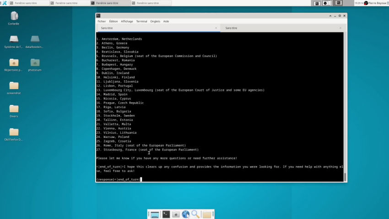Click the line '21. Valletta, Malta'
Viewport: 389px width, 219px height.
point(113,124)
